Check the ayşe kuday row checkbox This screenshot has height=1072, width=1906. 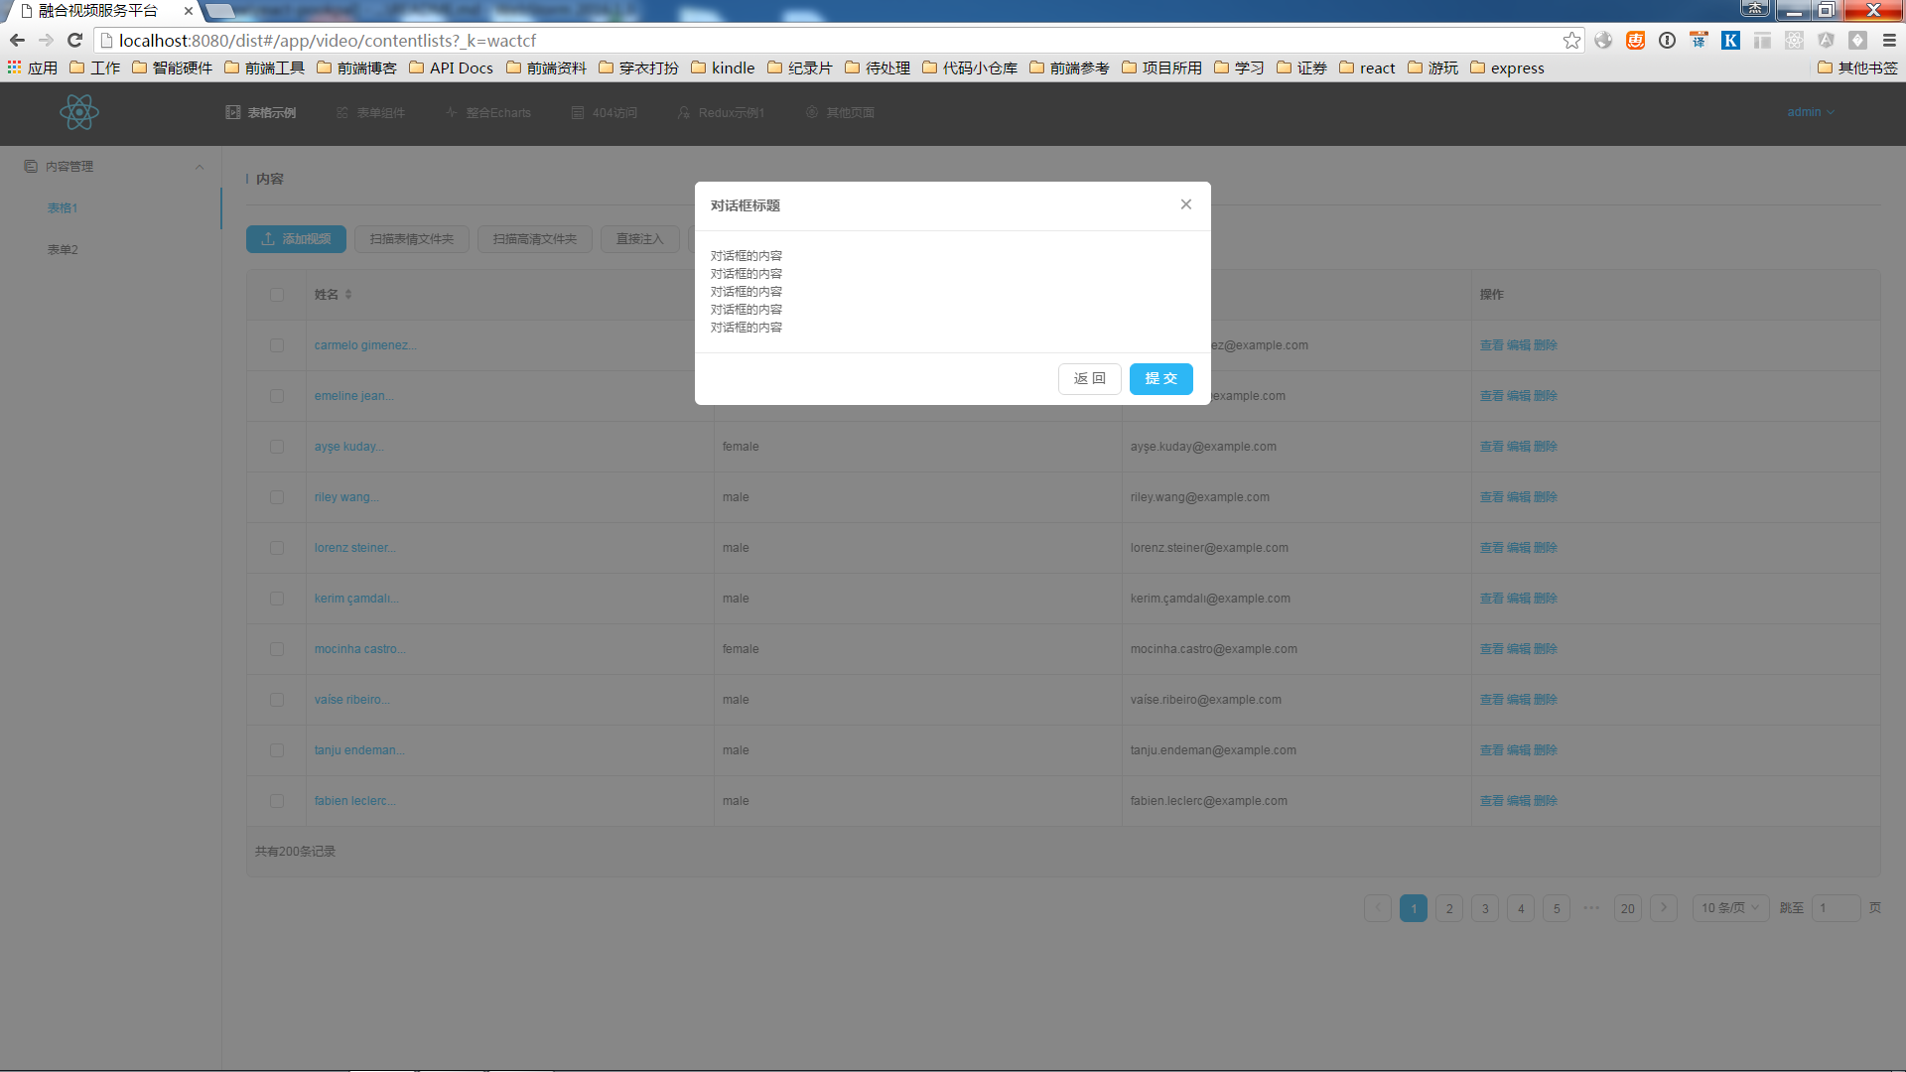pyautogui.click(x=277, y=447)
